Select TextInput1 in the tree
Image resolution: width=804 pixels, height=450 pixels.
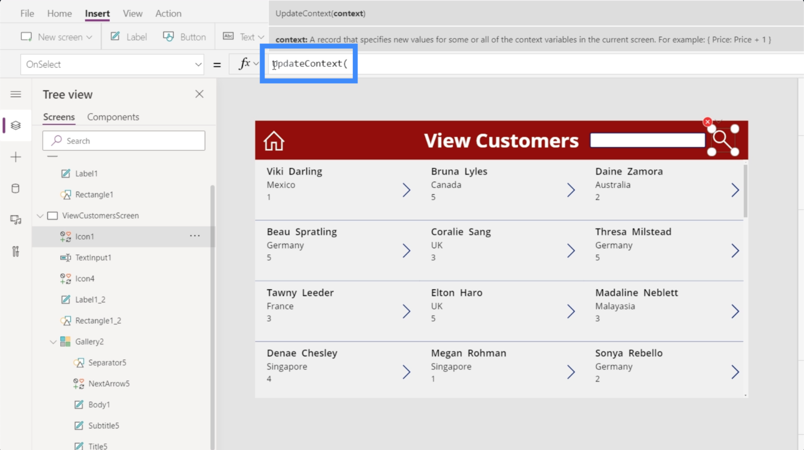(x=93, y=258)
